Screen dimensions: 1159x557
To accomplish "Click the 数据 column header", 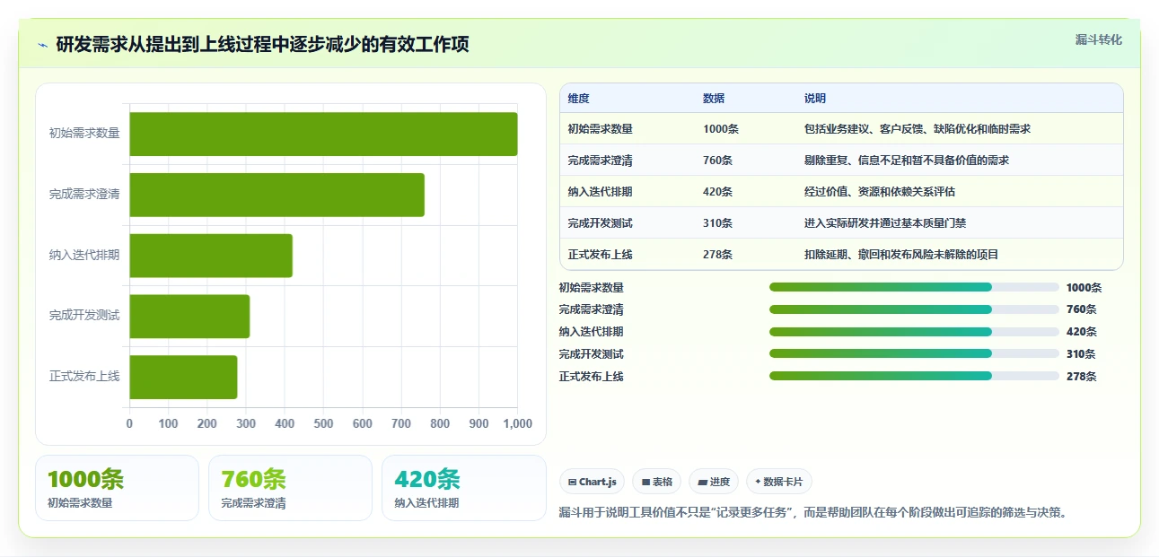I will [714, 99].
